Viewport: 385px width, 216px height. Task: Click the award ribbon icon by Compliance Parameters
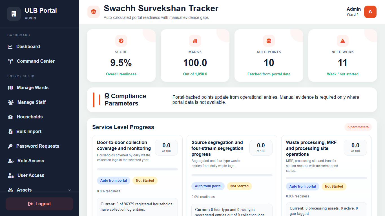[107, 96]
